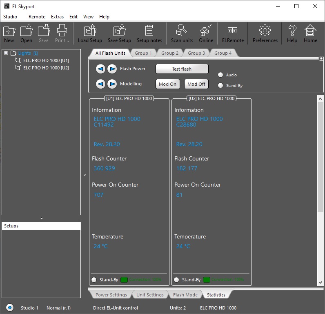
Task: Click the Load Setup icon
Action: pos(90,34)
